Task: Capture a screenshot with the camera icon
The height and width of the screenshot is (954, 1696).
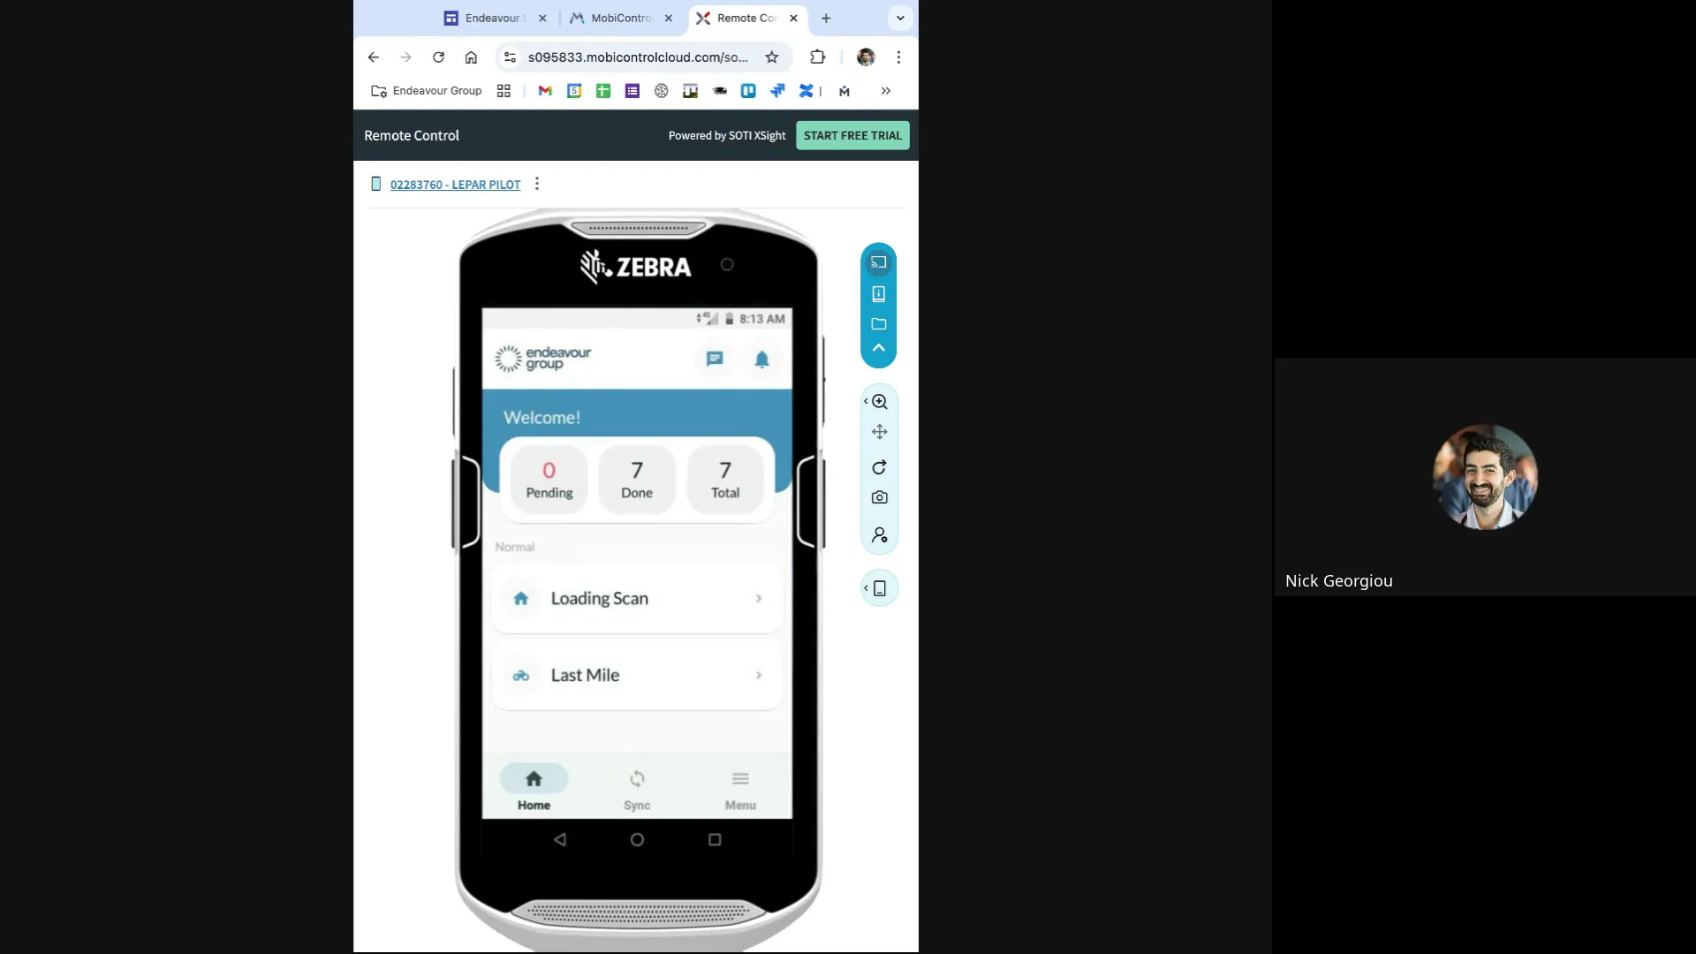Action: click(880, 497)
